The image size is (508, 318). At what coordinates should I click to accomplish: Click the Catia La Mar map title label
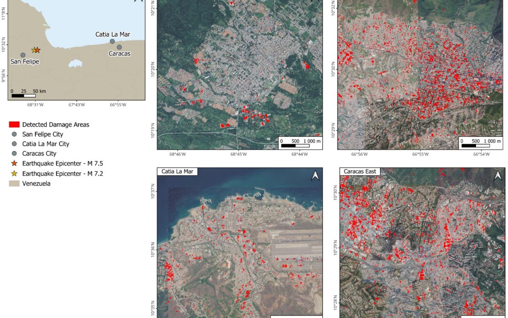coord(177,171)
